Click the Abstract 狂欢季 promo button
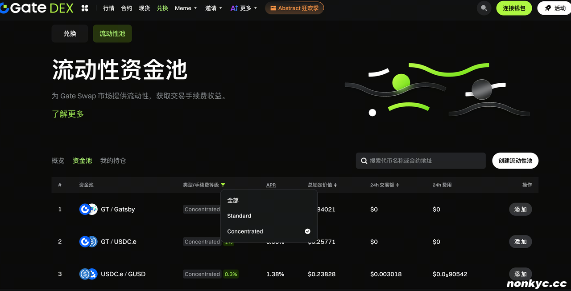Viewport: 571px width, 291px height. pyautogui.click(x=294, y=8)
